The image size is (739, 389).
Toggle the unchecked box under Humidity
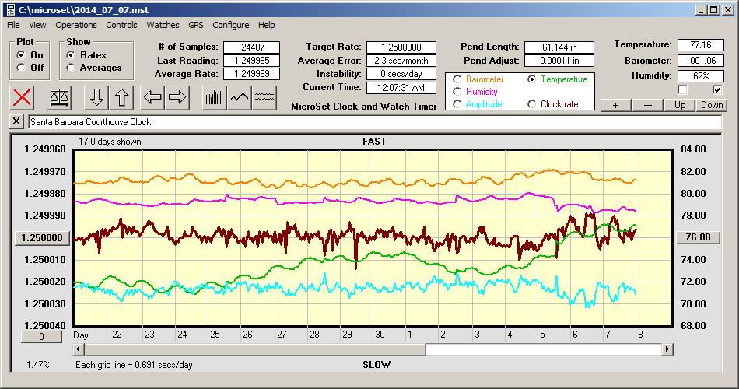[682, 89]
